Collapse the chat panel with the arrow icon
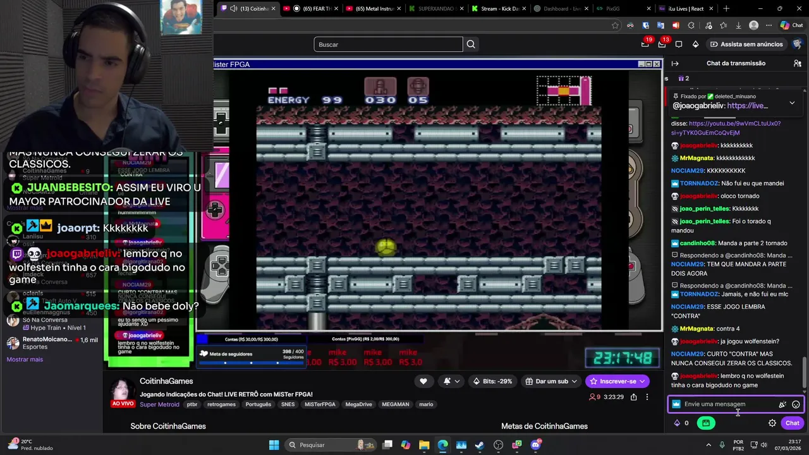The height and width of the screenshot is (455, 809). click(675, 63)
